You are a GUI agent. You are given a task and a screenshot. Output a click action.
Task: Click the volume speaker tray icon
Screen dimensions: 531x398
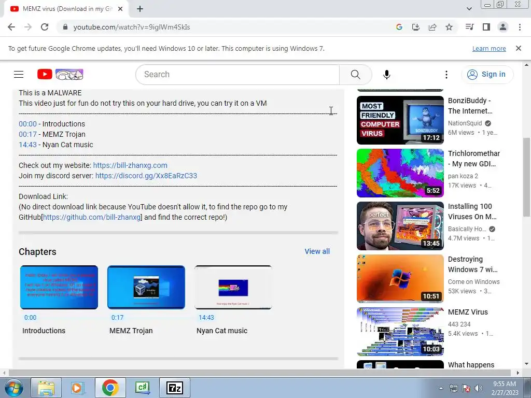(x=478, y=388)
